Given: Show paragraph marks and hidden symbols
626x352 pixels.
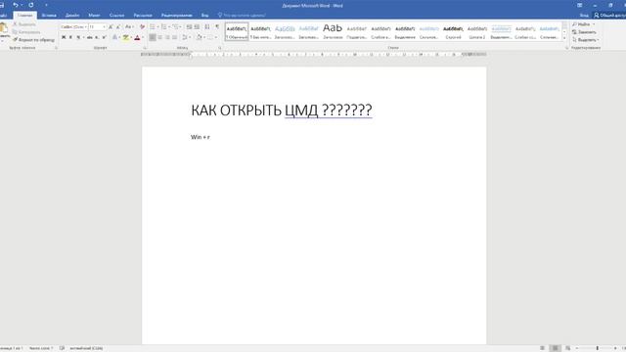Looking at the screenshot, I should tap(217, 26).
